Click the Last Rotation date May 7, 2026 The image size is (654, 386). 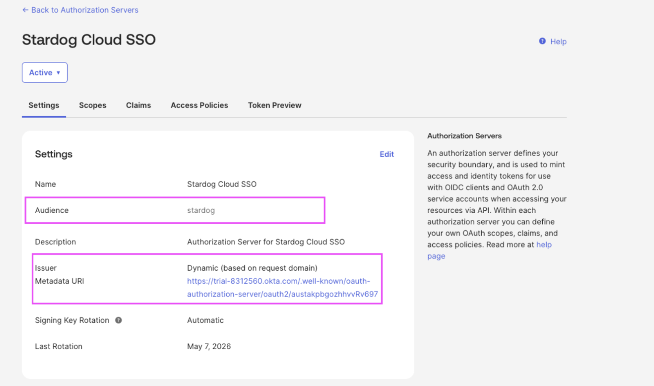tap(209, 346)
